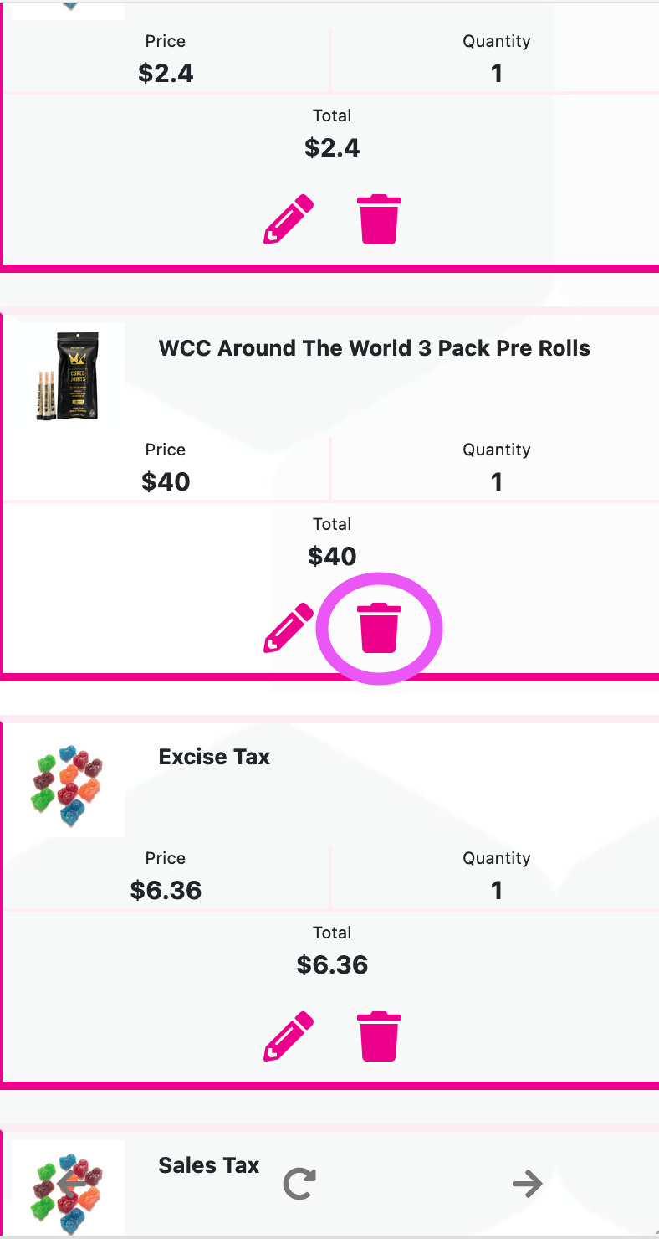The width and height of the screenshot is (659, 1239).
Task: Click pencil icon for Excise Tax item
Action: click(x=289, y=1036)
